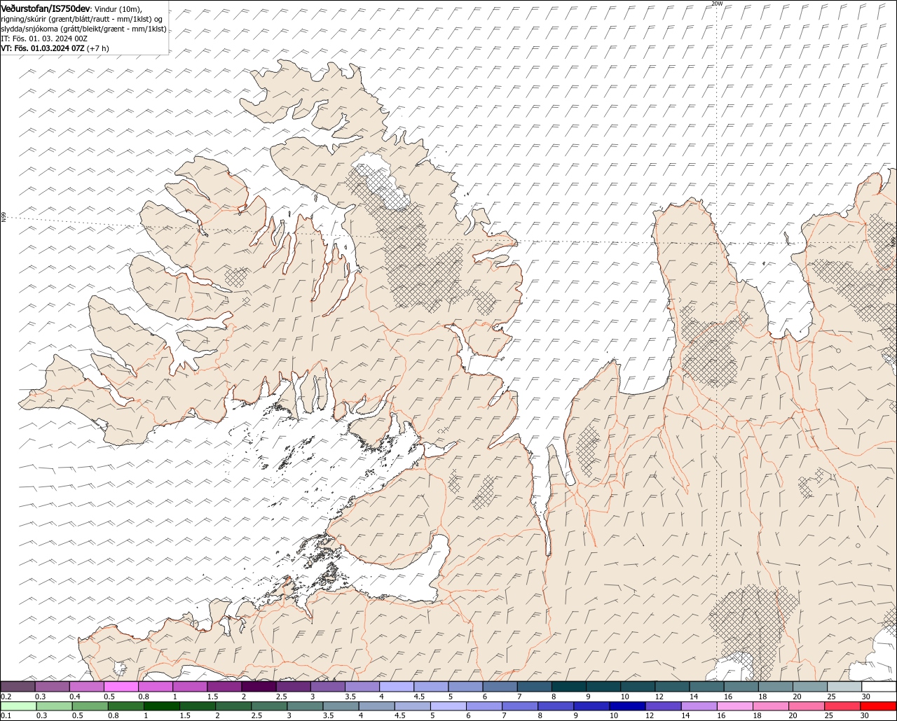This screenshot has height=721, width=897.
Task: Select the pale pink rain swatch between 16 and 18
Action: click(736, 706)
